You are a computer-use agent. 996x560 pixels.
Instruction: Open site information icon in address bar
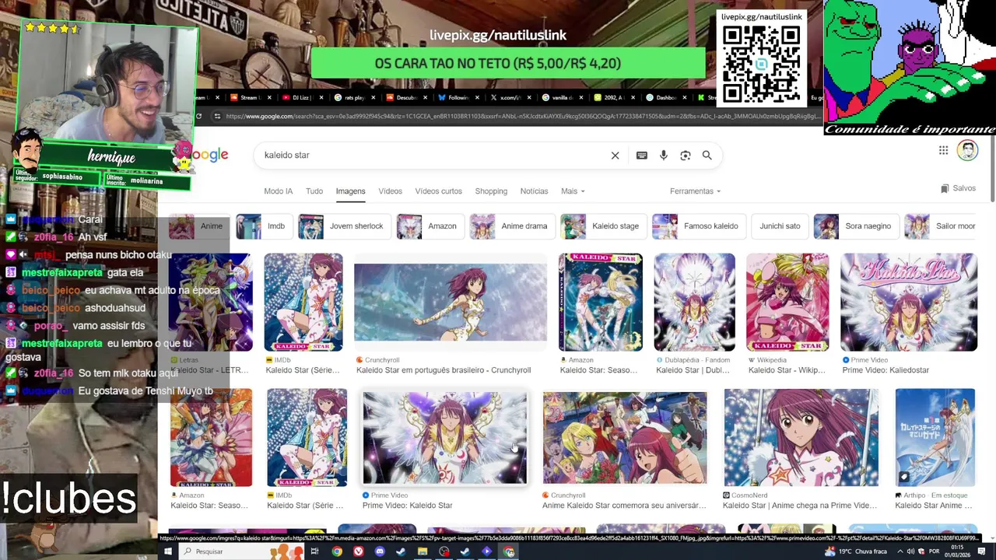pyautogui.click(x=217, y=117)
